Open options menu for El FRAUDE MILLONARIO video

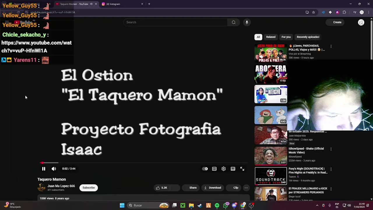pos(331,189)
